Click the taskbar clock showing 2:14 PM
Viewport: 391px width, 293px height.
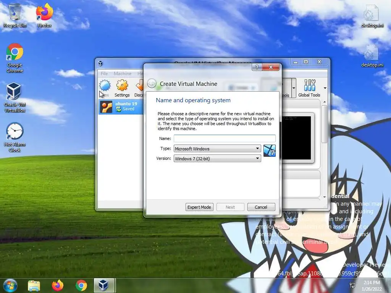[x=372, y=285]
